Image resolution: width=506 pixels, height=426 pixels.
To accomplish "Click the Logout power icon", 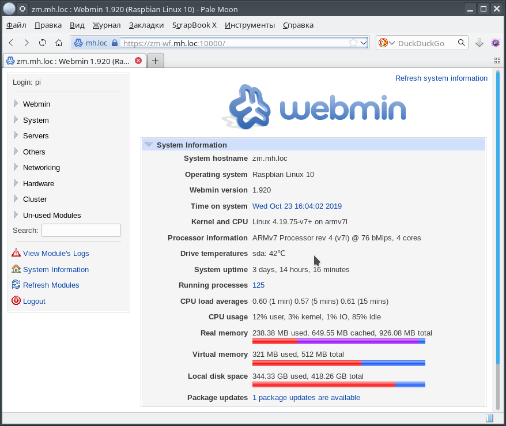I will click(16, 301).
